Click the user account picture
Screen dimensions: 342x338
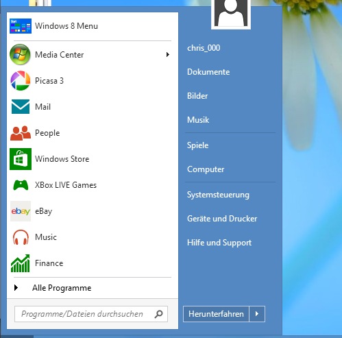[x=231, y=14]
